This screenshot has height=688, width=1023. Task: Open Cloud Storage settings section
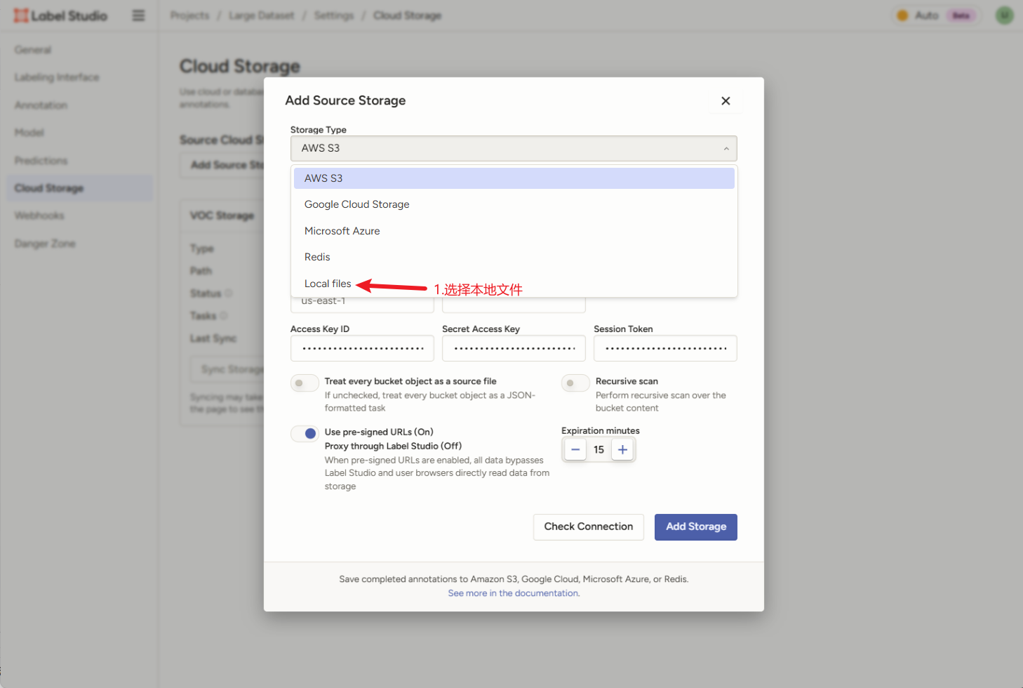coord(79,188)
